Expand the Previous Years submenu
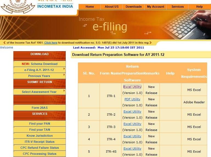Image resolution: width=211 pixels, height=157 pixels. pyautogui.click(x=40, y=76)
